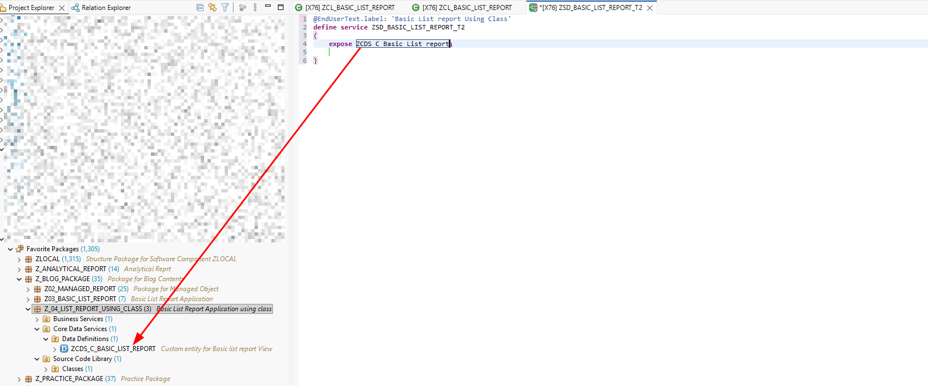
Task: Click the Source Code Library folder icon
Action: [47, 359]
